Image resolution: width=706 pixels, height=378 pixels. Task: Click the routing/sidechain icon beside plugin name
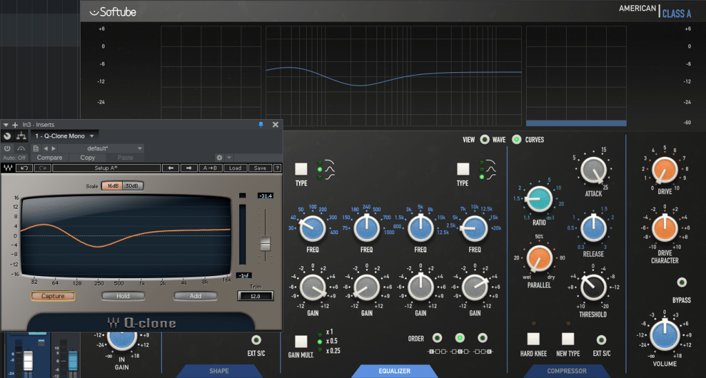[x=20, y=136]
